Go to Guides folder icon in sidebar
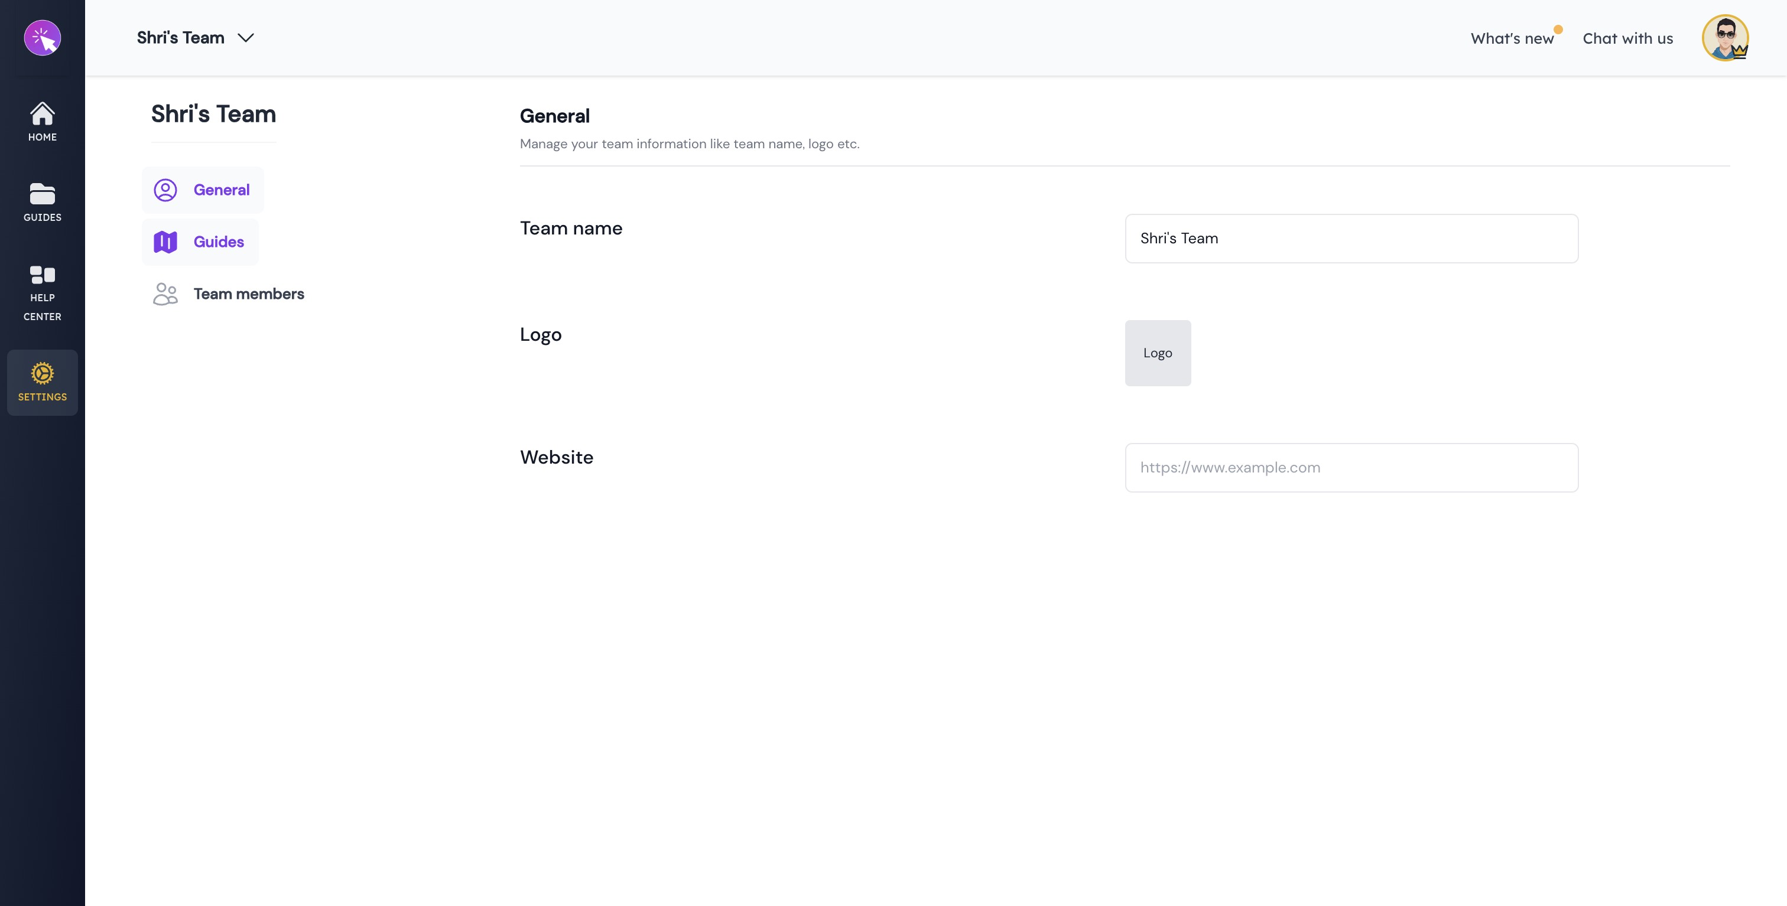1787x906 pixels. (x=43, y=195)
